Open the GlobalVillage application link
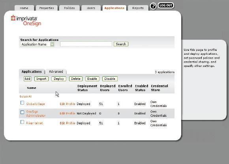This screenshot has height=164, width=229. [36, 104]
